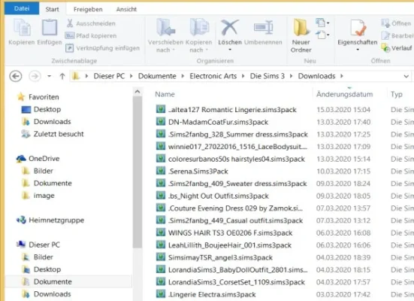Click Ausschneiden scissors icon
This screenshot has width=414, height=301.
click(70, 23)
